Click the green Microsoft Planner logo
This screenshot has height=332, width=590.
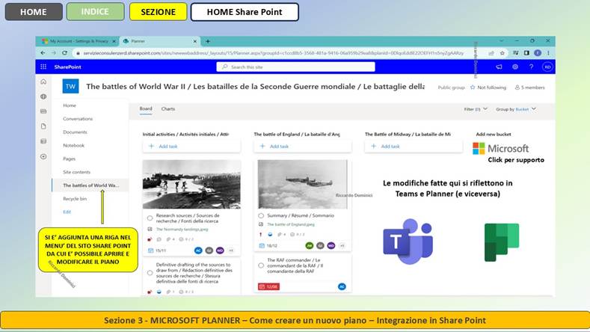click(502, 242)
